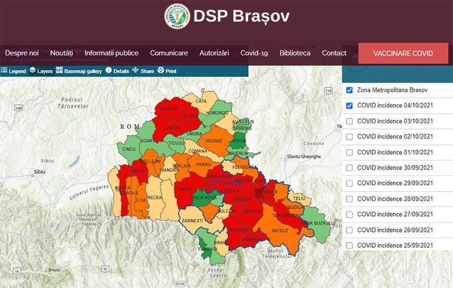Open the Despre noi menu
Viewport: 453px width, 288px height.
(22, 53)
